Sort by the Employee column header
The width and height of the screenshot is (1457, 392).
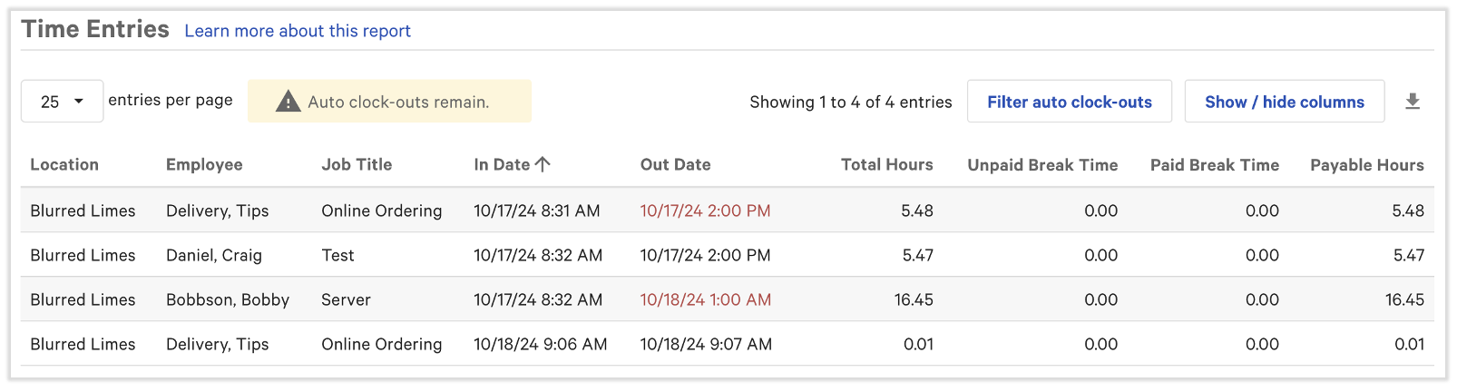point(204,164)
